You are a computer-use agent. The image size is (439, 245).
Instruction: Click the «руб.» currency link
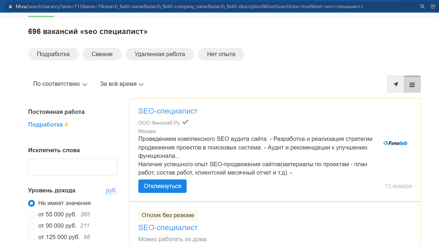coord(111,190)
